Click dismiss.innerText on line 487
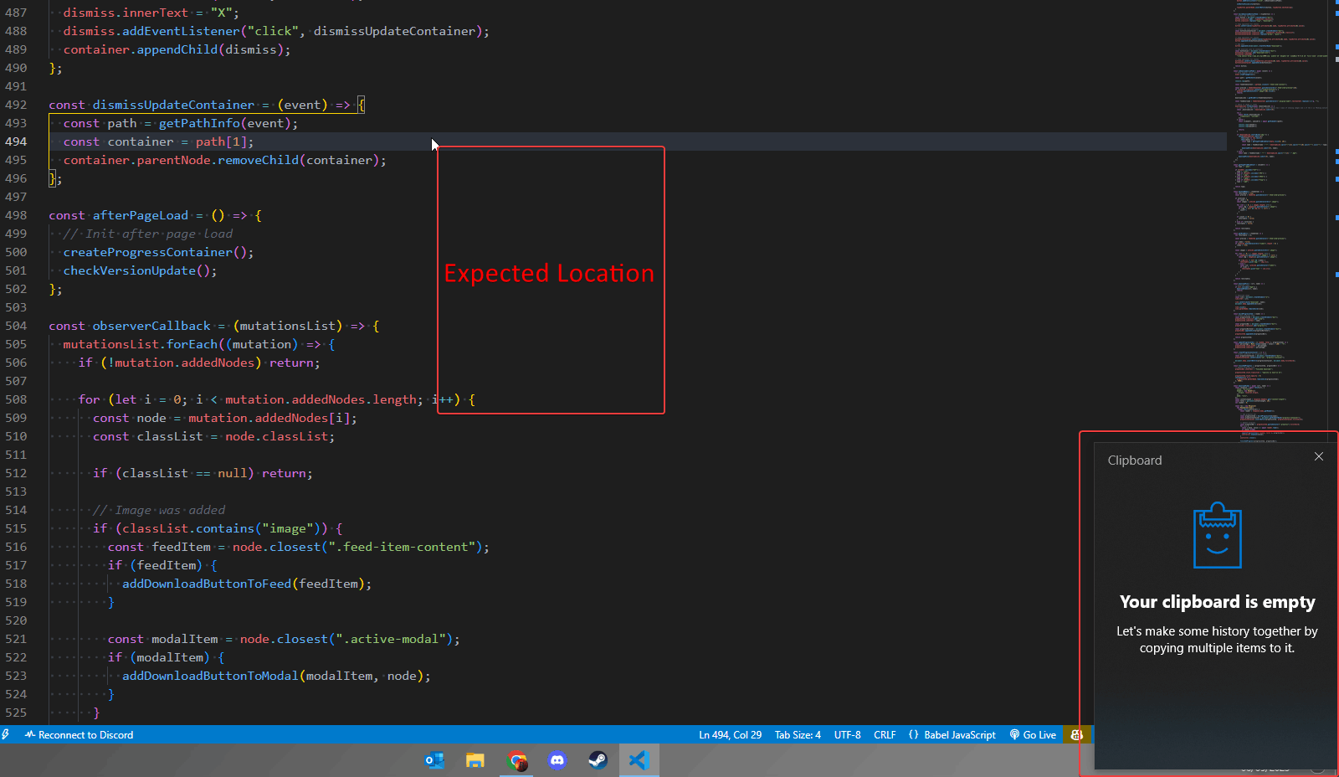This screenshot has width=1339, height=777. tap(126, 13)
